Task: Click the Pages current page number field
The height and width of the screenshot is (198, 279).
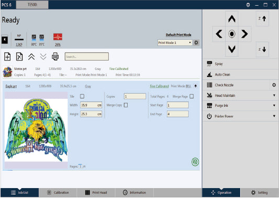Action: click(x=80, y=166)
